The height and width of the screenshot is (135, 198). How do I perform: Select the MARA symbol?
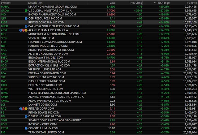click(x=5, y=7)
